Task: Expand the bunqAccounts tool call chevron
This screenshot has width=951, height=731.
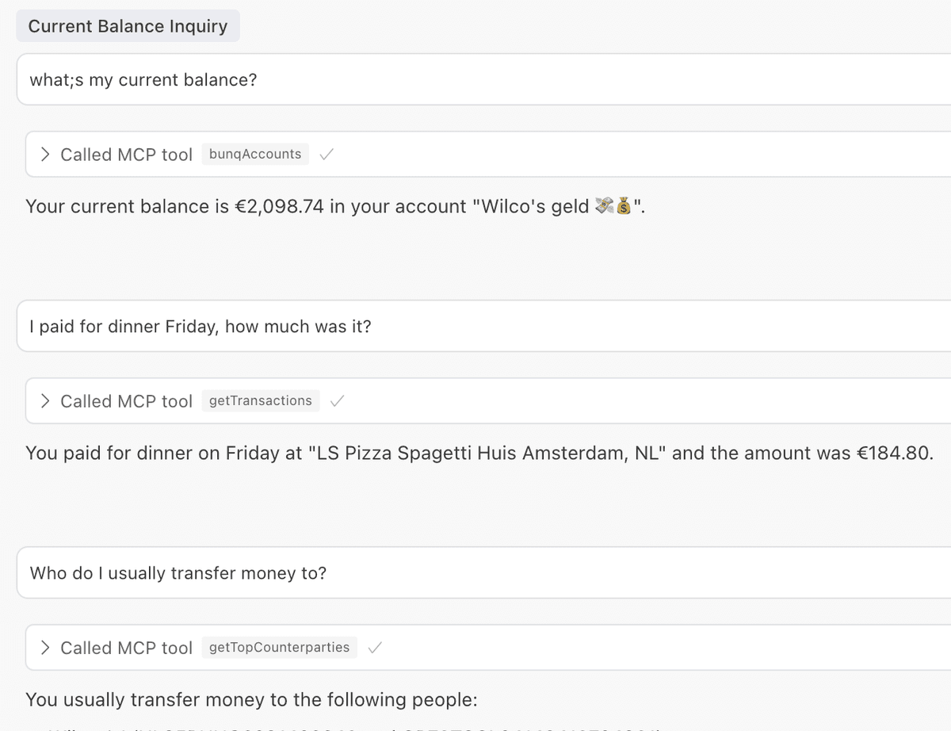Action: 45,154
